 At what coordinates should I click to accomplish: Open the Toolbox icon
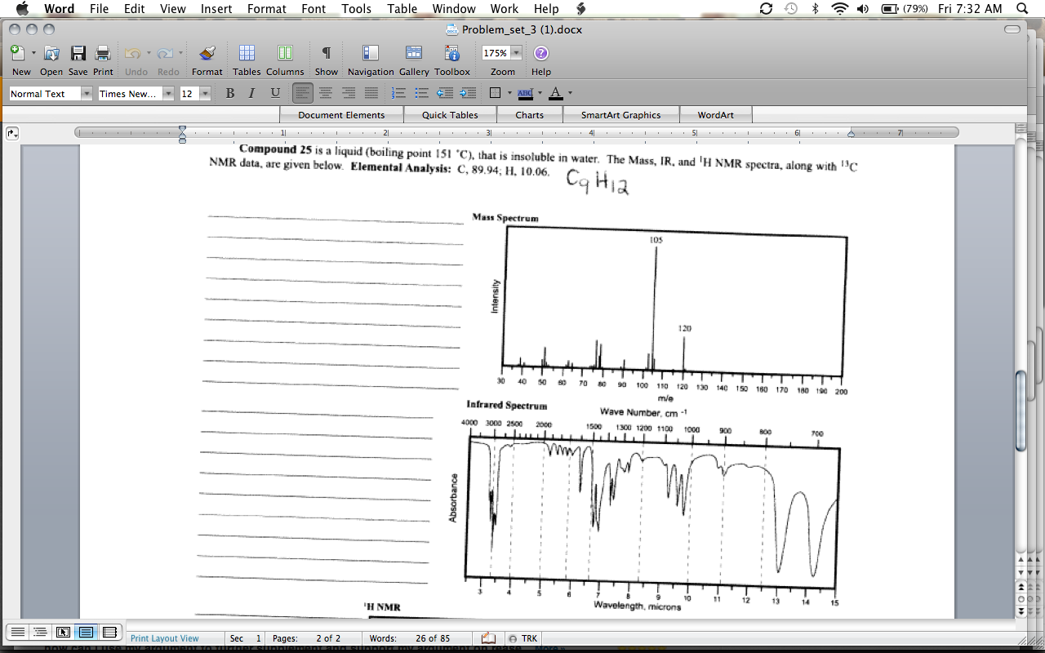[452, 54]
